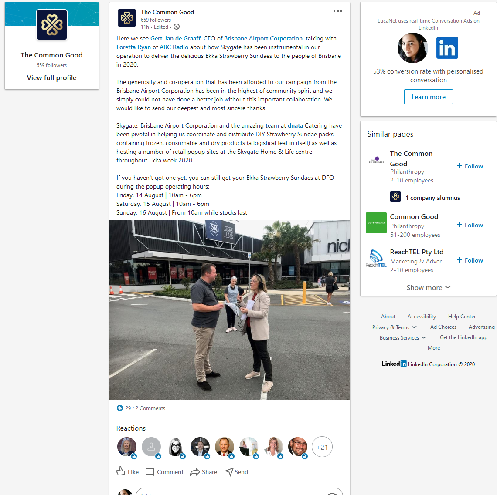Click the blue like reaction count 29
The height and width of the screenshot is (495, 497).
[x=124, y=408]
